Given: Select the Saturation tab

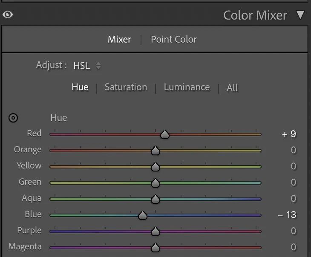Looking at the screenshot, I should tap(126, 87).
